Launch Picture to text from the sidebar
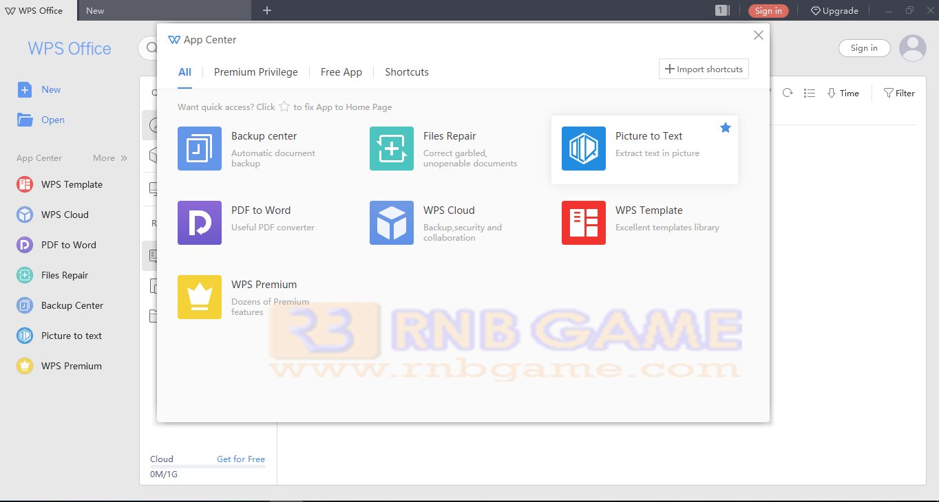The image size is (939, 502). coord(60,336)
